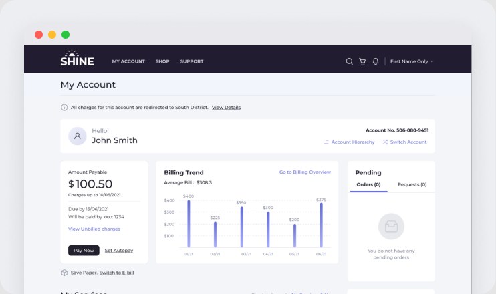Click Charges up to 10/06/2021 text
The width and height of the screenshot is (496, 294).
point(94,195)
